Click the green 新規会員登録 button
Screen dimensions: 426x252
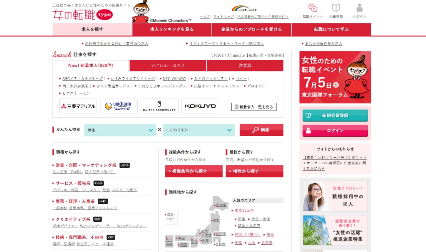coord(335,116)
